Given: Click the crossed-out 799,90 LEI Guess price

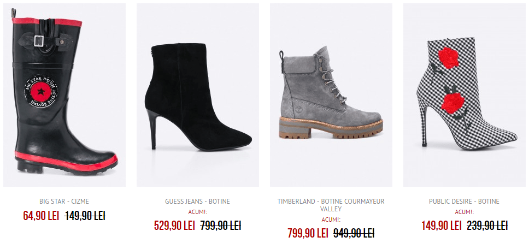Looking at the screenshot, I should 221,226.
